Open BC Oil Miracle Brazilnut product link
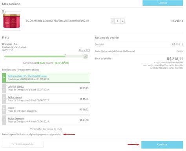186x151 pixels. (x=57, y=20)
